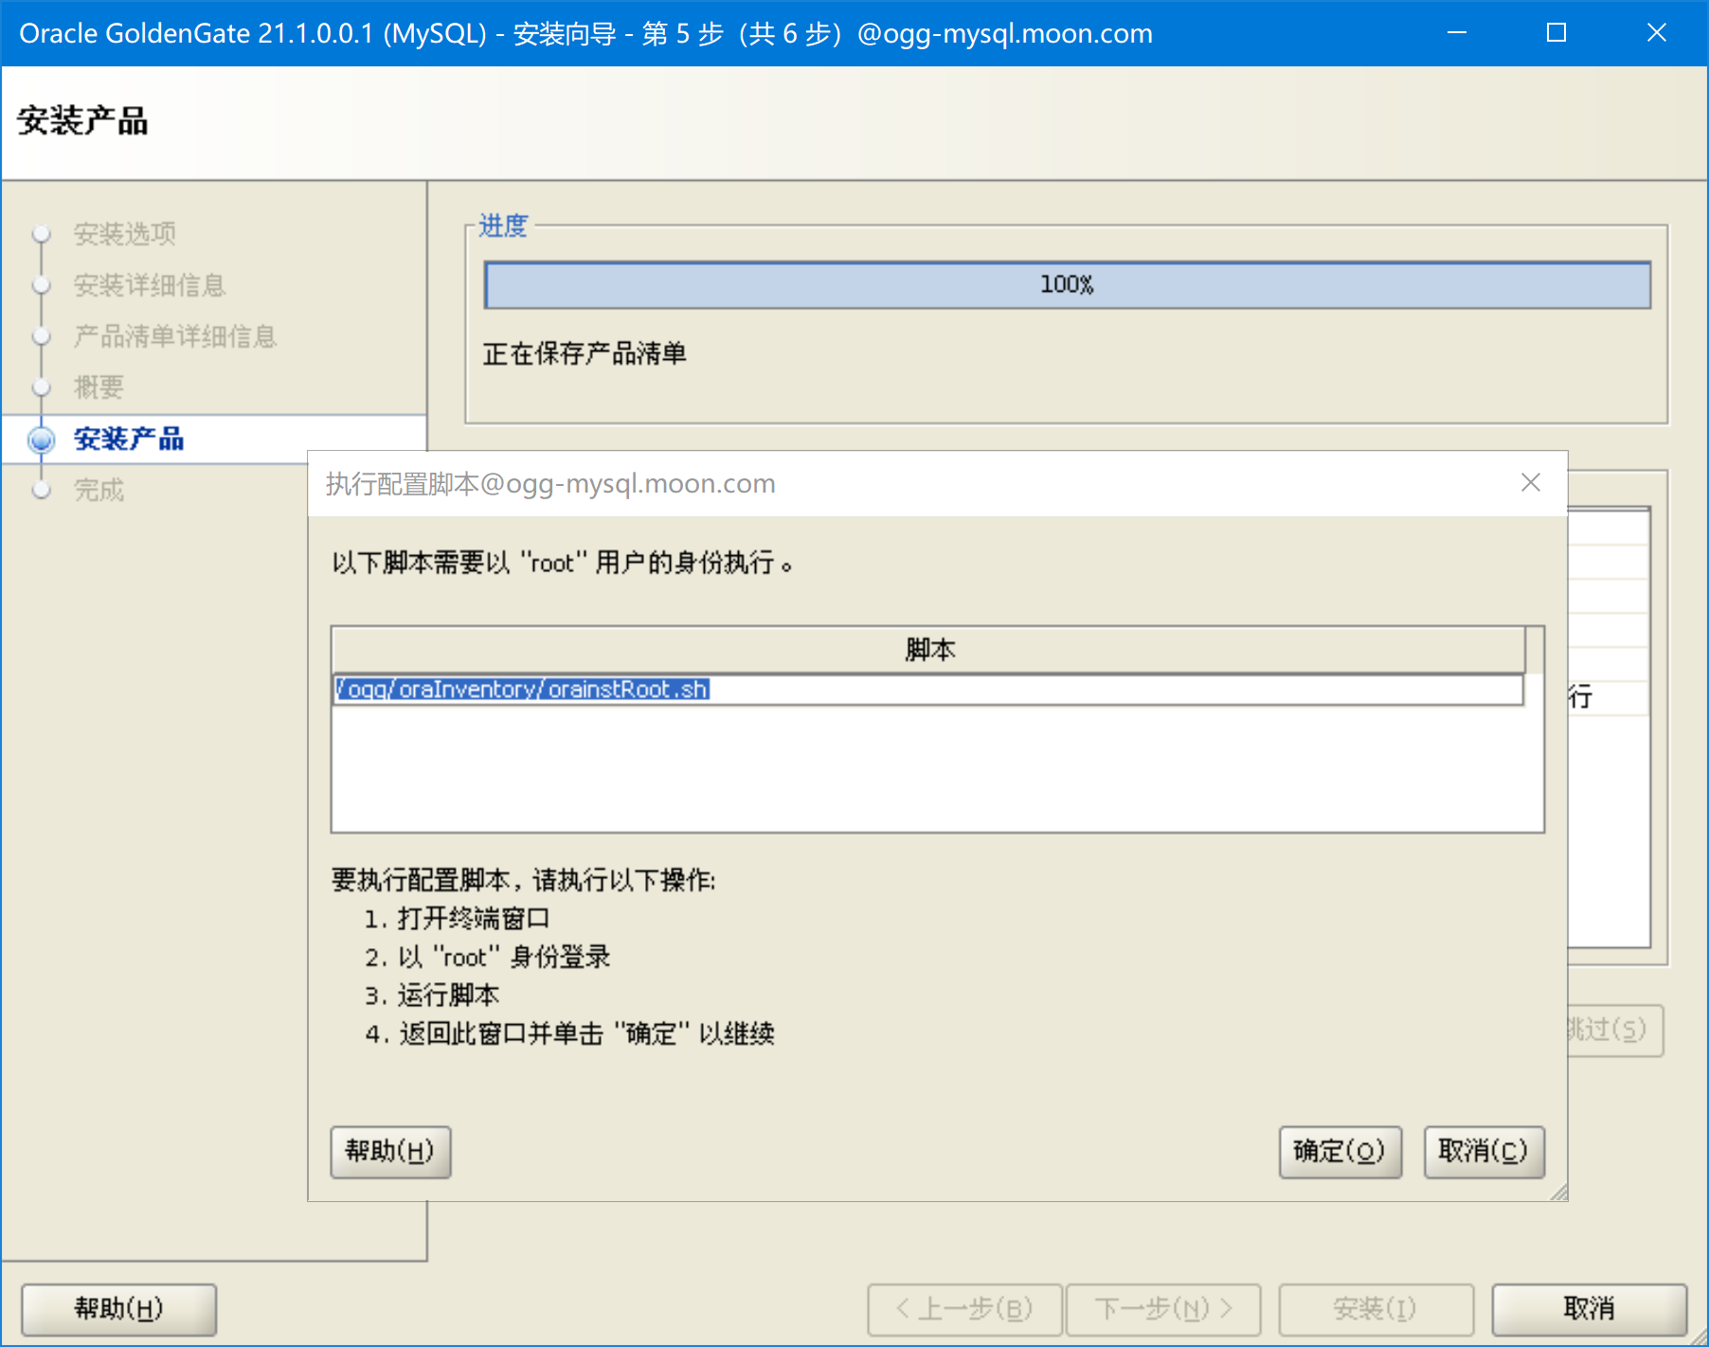Select the 产品清单详细信息 step
Viewport: 1709px width, 1347px height.
coord(175,336)
